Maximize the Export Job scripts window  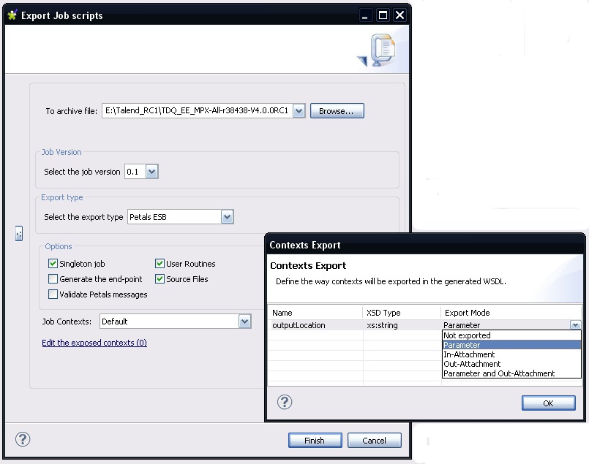[383, 15]
